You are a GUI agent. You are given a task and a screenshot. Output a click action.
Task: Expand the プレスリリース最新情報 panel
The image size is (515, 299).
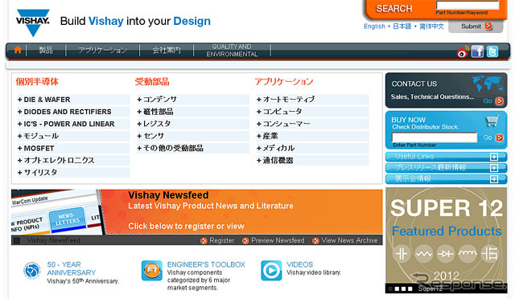tap(494, 168)
